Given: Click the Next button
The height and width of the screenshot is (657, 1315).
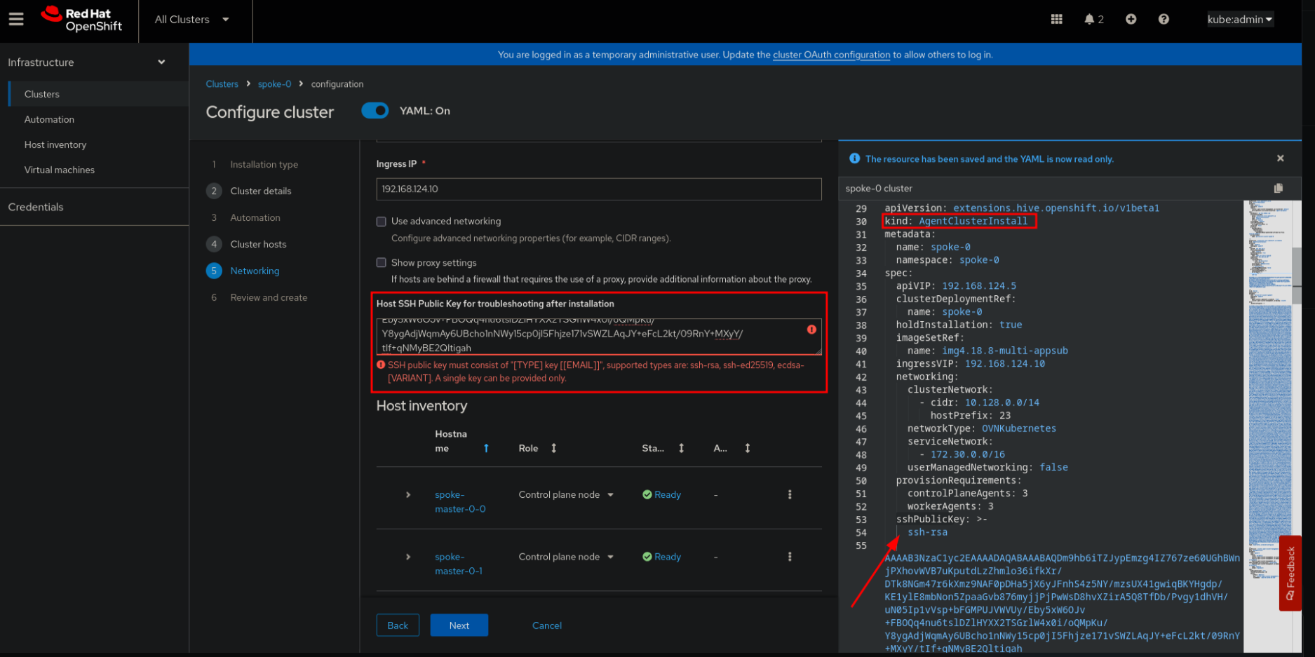Looking at the screenshot, I should tap(459, 625).
